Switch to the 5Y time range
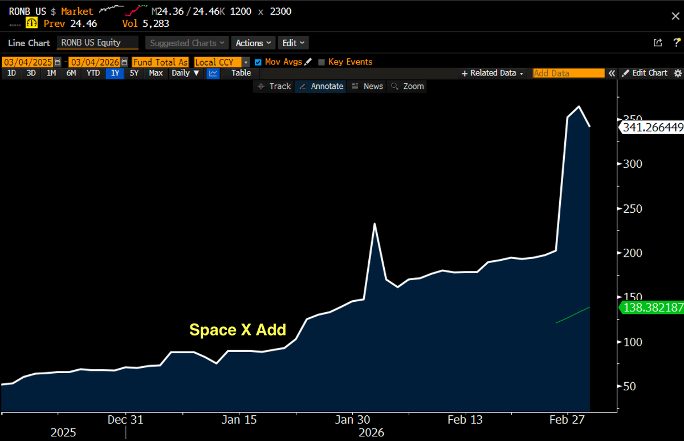The width and height of the screenshot is (684, 441). click(133, 73)
